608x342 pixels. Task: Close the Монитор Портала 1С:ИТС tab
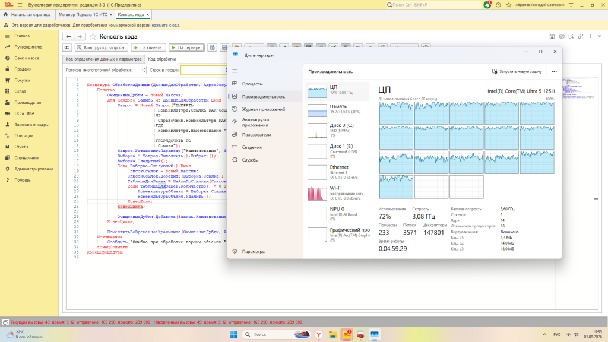click(x=111, y=15)
